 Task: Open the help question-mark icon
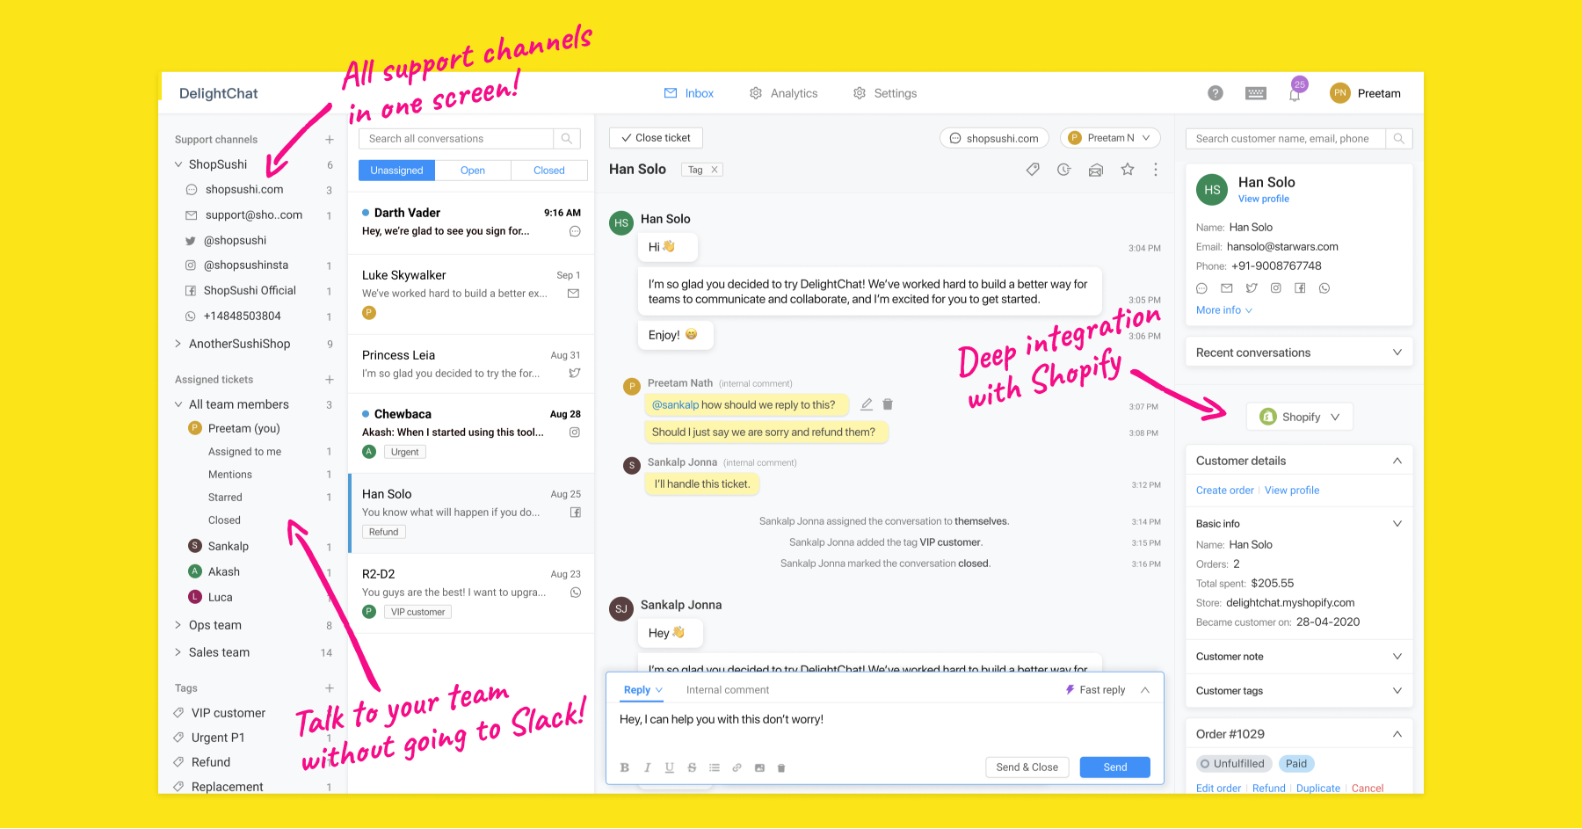(1216, 92)
